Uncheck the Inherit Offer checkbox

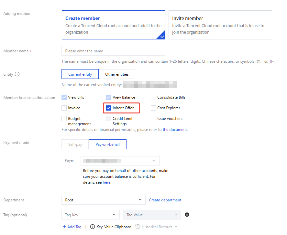(109, 108)
